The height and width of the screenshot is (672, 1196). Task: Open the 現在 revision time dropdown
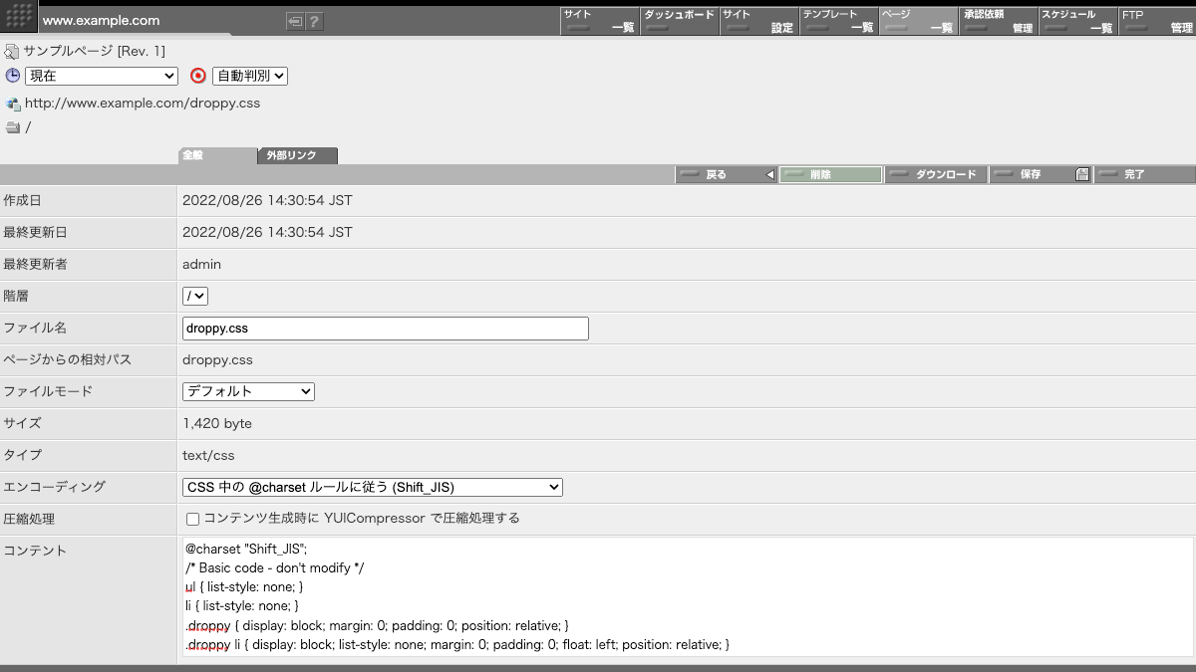101,76
